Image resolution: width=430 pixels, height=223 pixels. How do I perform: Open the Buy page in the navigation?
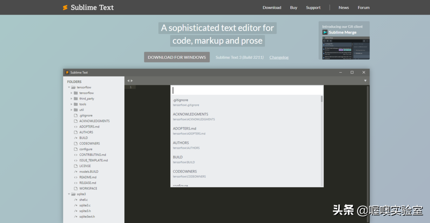294,8
